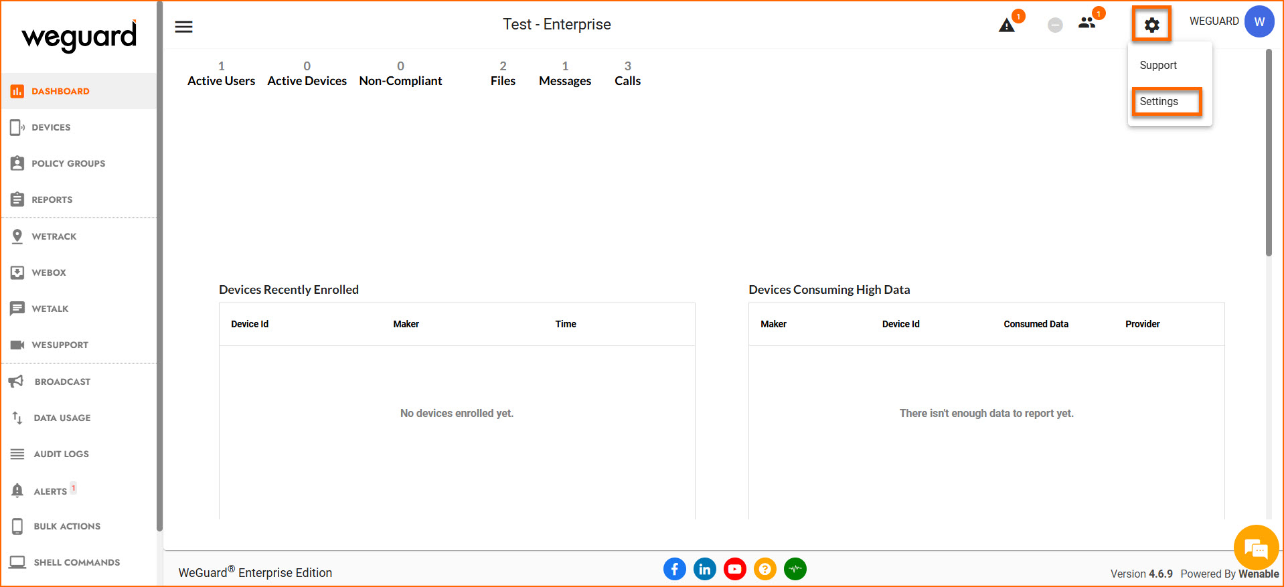Click the Alerts bell icon

[17, 491]
